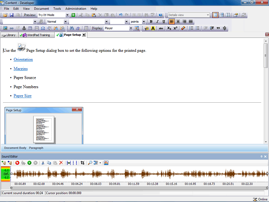Paste using the top toolbar clipboard icon

tap(94, 15)
